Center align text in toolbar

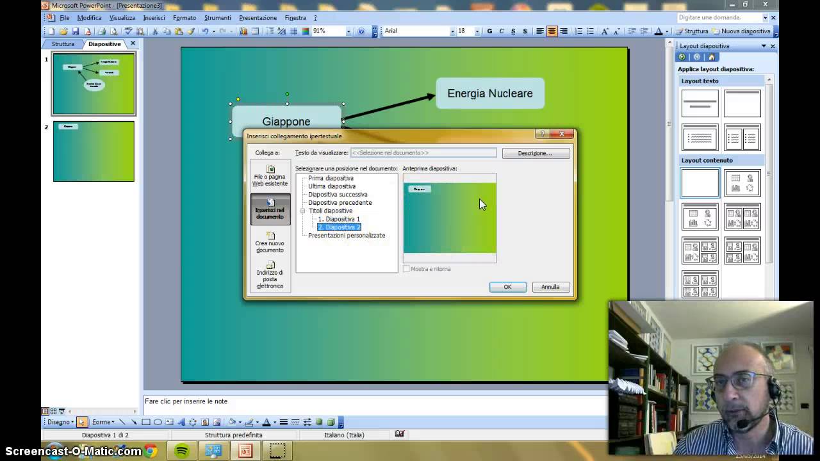click(x=552, y=31)
